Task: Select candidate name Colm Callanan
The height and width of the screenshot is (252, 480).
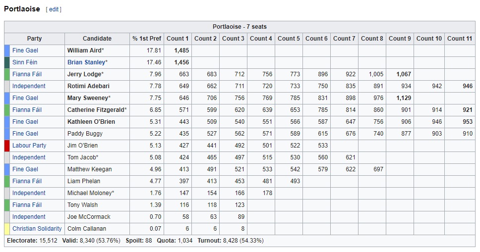Action: 87,229
